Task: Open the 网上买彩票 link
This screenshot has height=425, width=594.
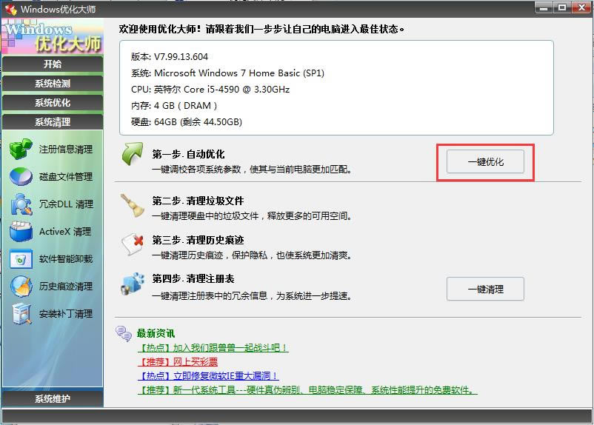Action: click(x=178, y=362)
